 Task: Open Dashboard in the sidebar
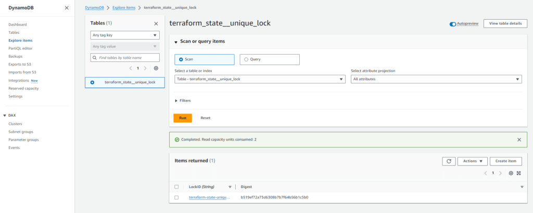(x=18, y=24)
